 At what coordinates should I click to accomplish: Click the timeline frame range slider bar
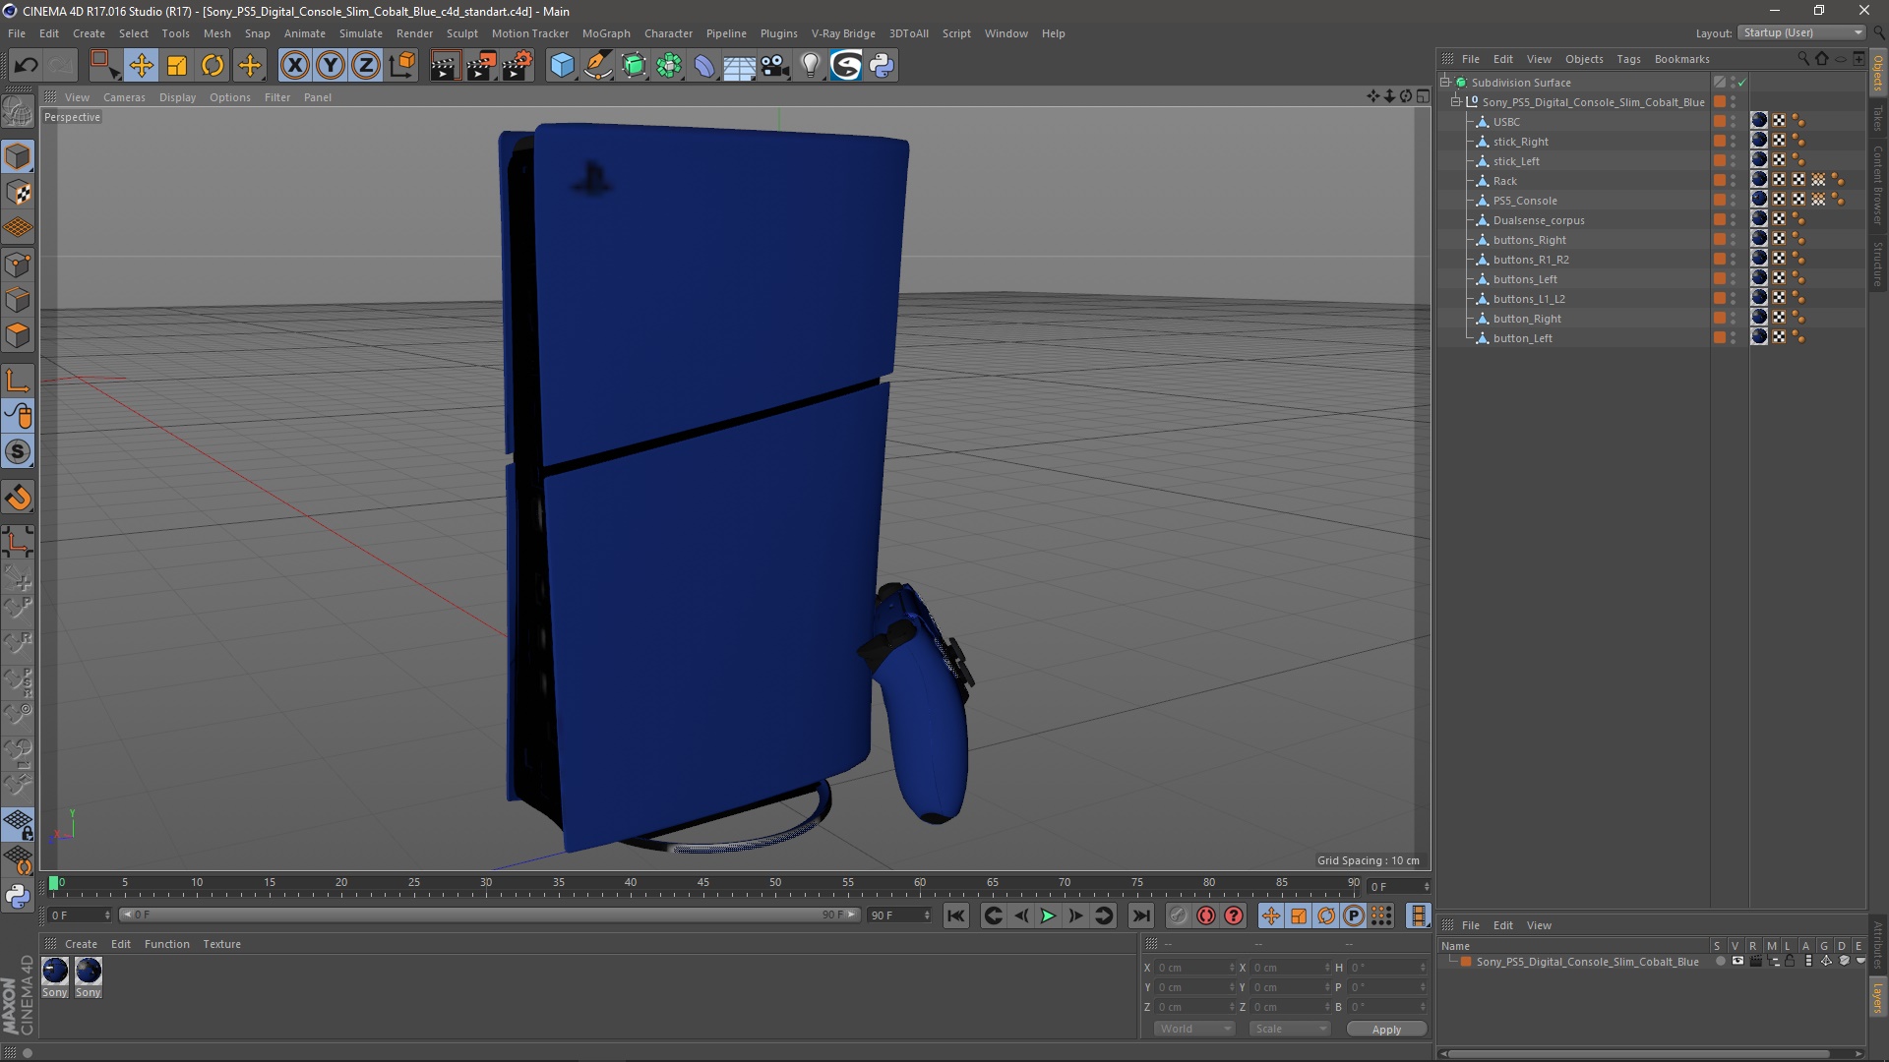(489, 915)
